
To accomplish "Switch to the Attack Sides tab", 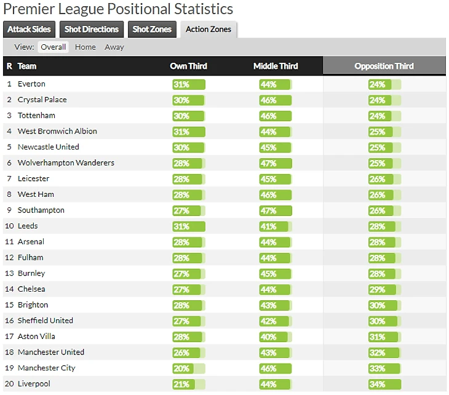I will 30,29.
